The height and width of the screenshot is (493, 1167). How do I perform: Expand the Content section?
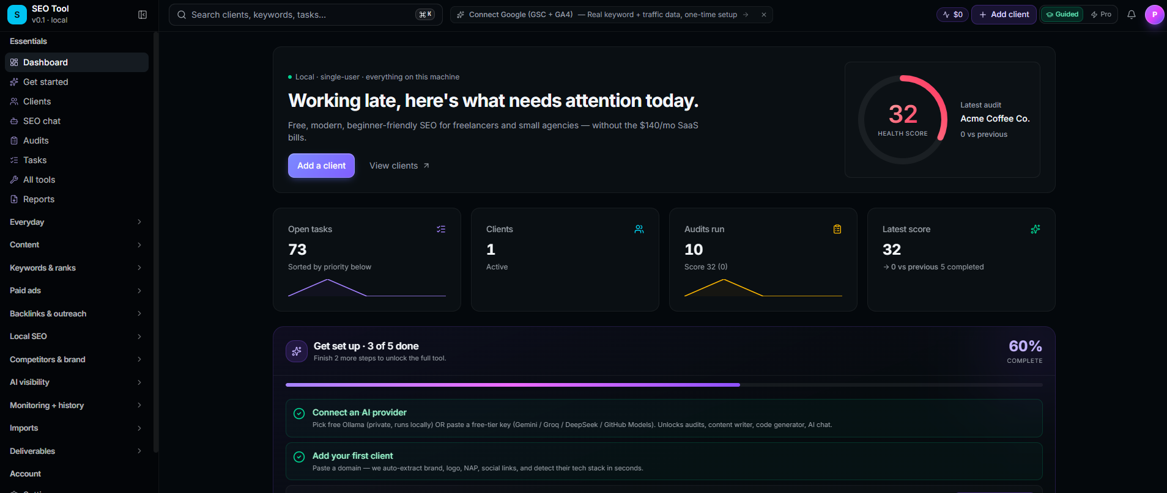76,245
